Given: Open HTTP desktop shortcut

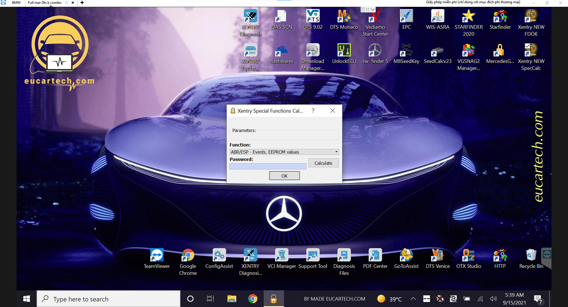Looking at the screenshot, I should click(x=500, y=259).
